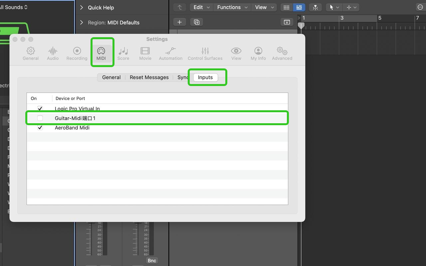Image resolution: width=426 pixels, height=266 pixels.
Task: Switch to Sync tab
Action: coord(183,77)
